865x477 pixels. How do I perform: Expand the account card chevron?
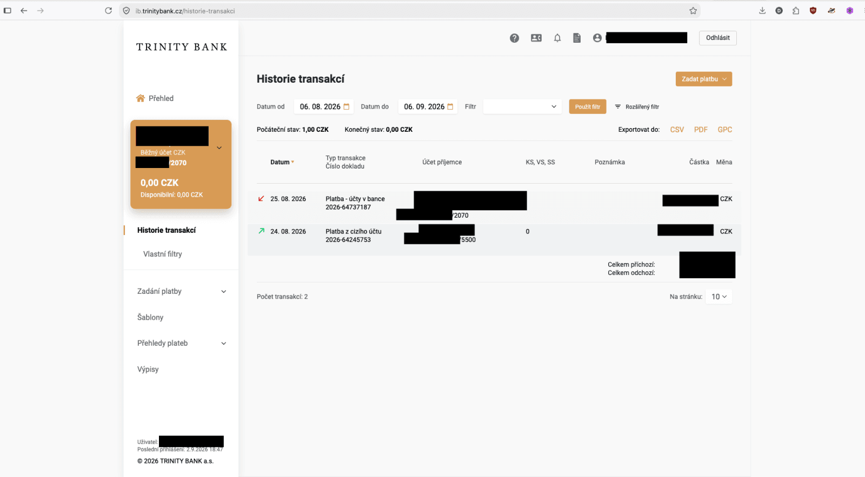click(219, 147)
